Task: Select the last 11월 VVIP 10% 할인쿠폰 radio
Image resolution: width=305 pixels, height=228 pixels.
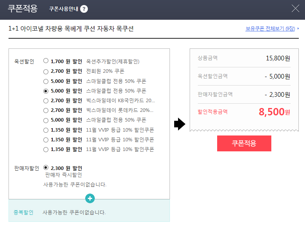Action: pos(46,149)
